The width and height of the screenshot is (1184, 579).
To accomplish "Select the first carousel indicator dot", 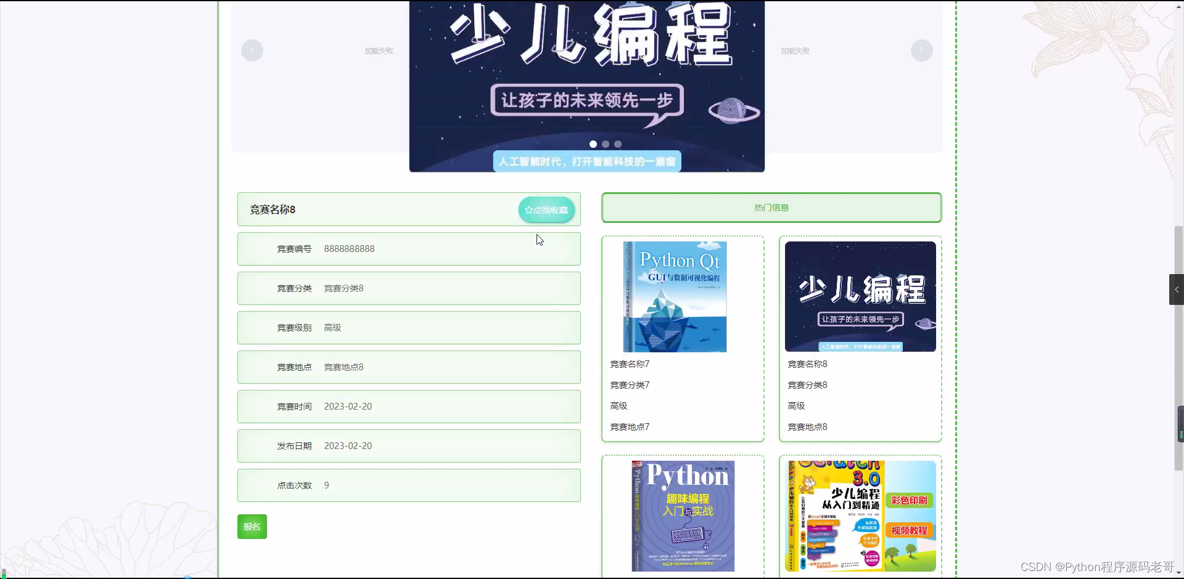I will (x=593, y=144).
